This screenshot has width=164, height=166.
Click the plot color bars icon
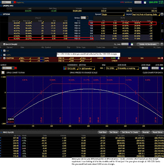[65, 68]
